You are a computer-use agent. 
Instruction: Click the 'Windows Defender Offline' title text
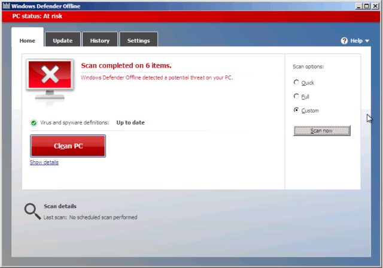coord(45,6)
